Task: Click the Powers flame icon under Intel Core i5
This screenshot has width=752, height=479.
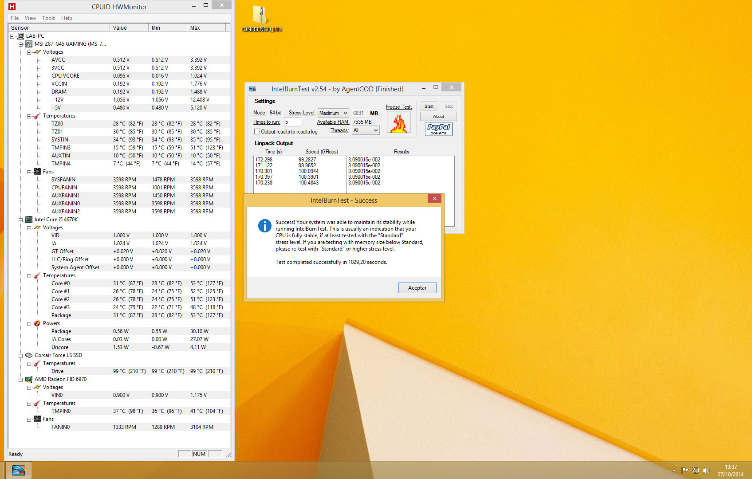Action: pos(37,323)
